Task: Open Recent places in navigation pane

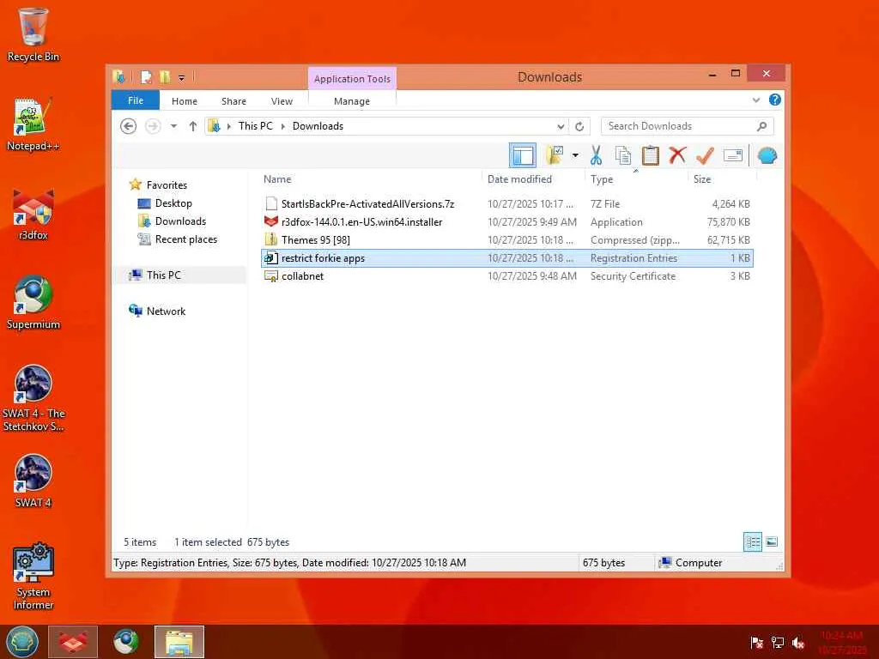Action: 186,239
